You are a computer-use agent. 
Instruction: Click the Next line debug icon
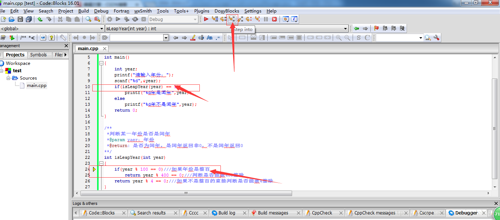pyautogui.click(x=223, y=19)
